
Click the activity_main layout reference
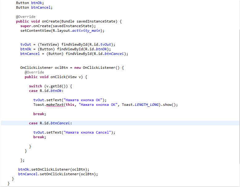click(86, 31)
